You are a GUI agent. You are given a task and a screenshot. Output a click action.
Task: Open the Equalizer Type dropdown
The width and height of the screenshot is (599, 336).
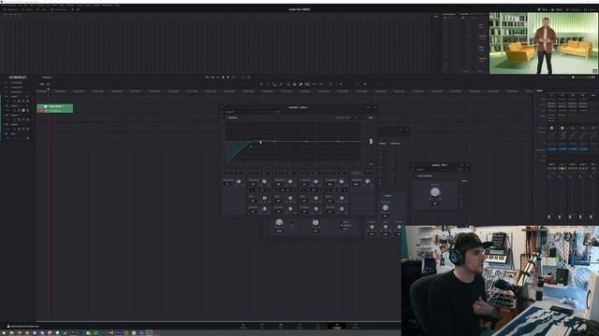(357, 118)
